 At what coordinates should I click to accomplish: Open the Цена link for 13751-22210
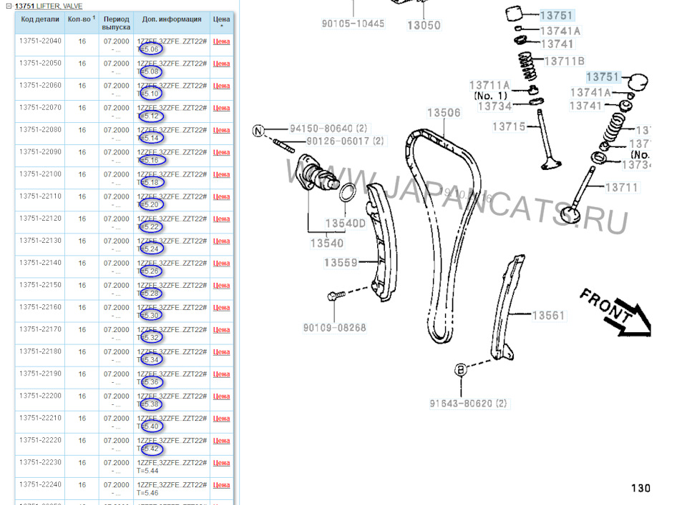pos(221,419)
